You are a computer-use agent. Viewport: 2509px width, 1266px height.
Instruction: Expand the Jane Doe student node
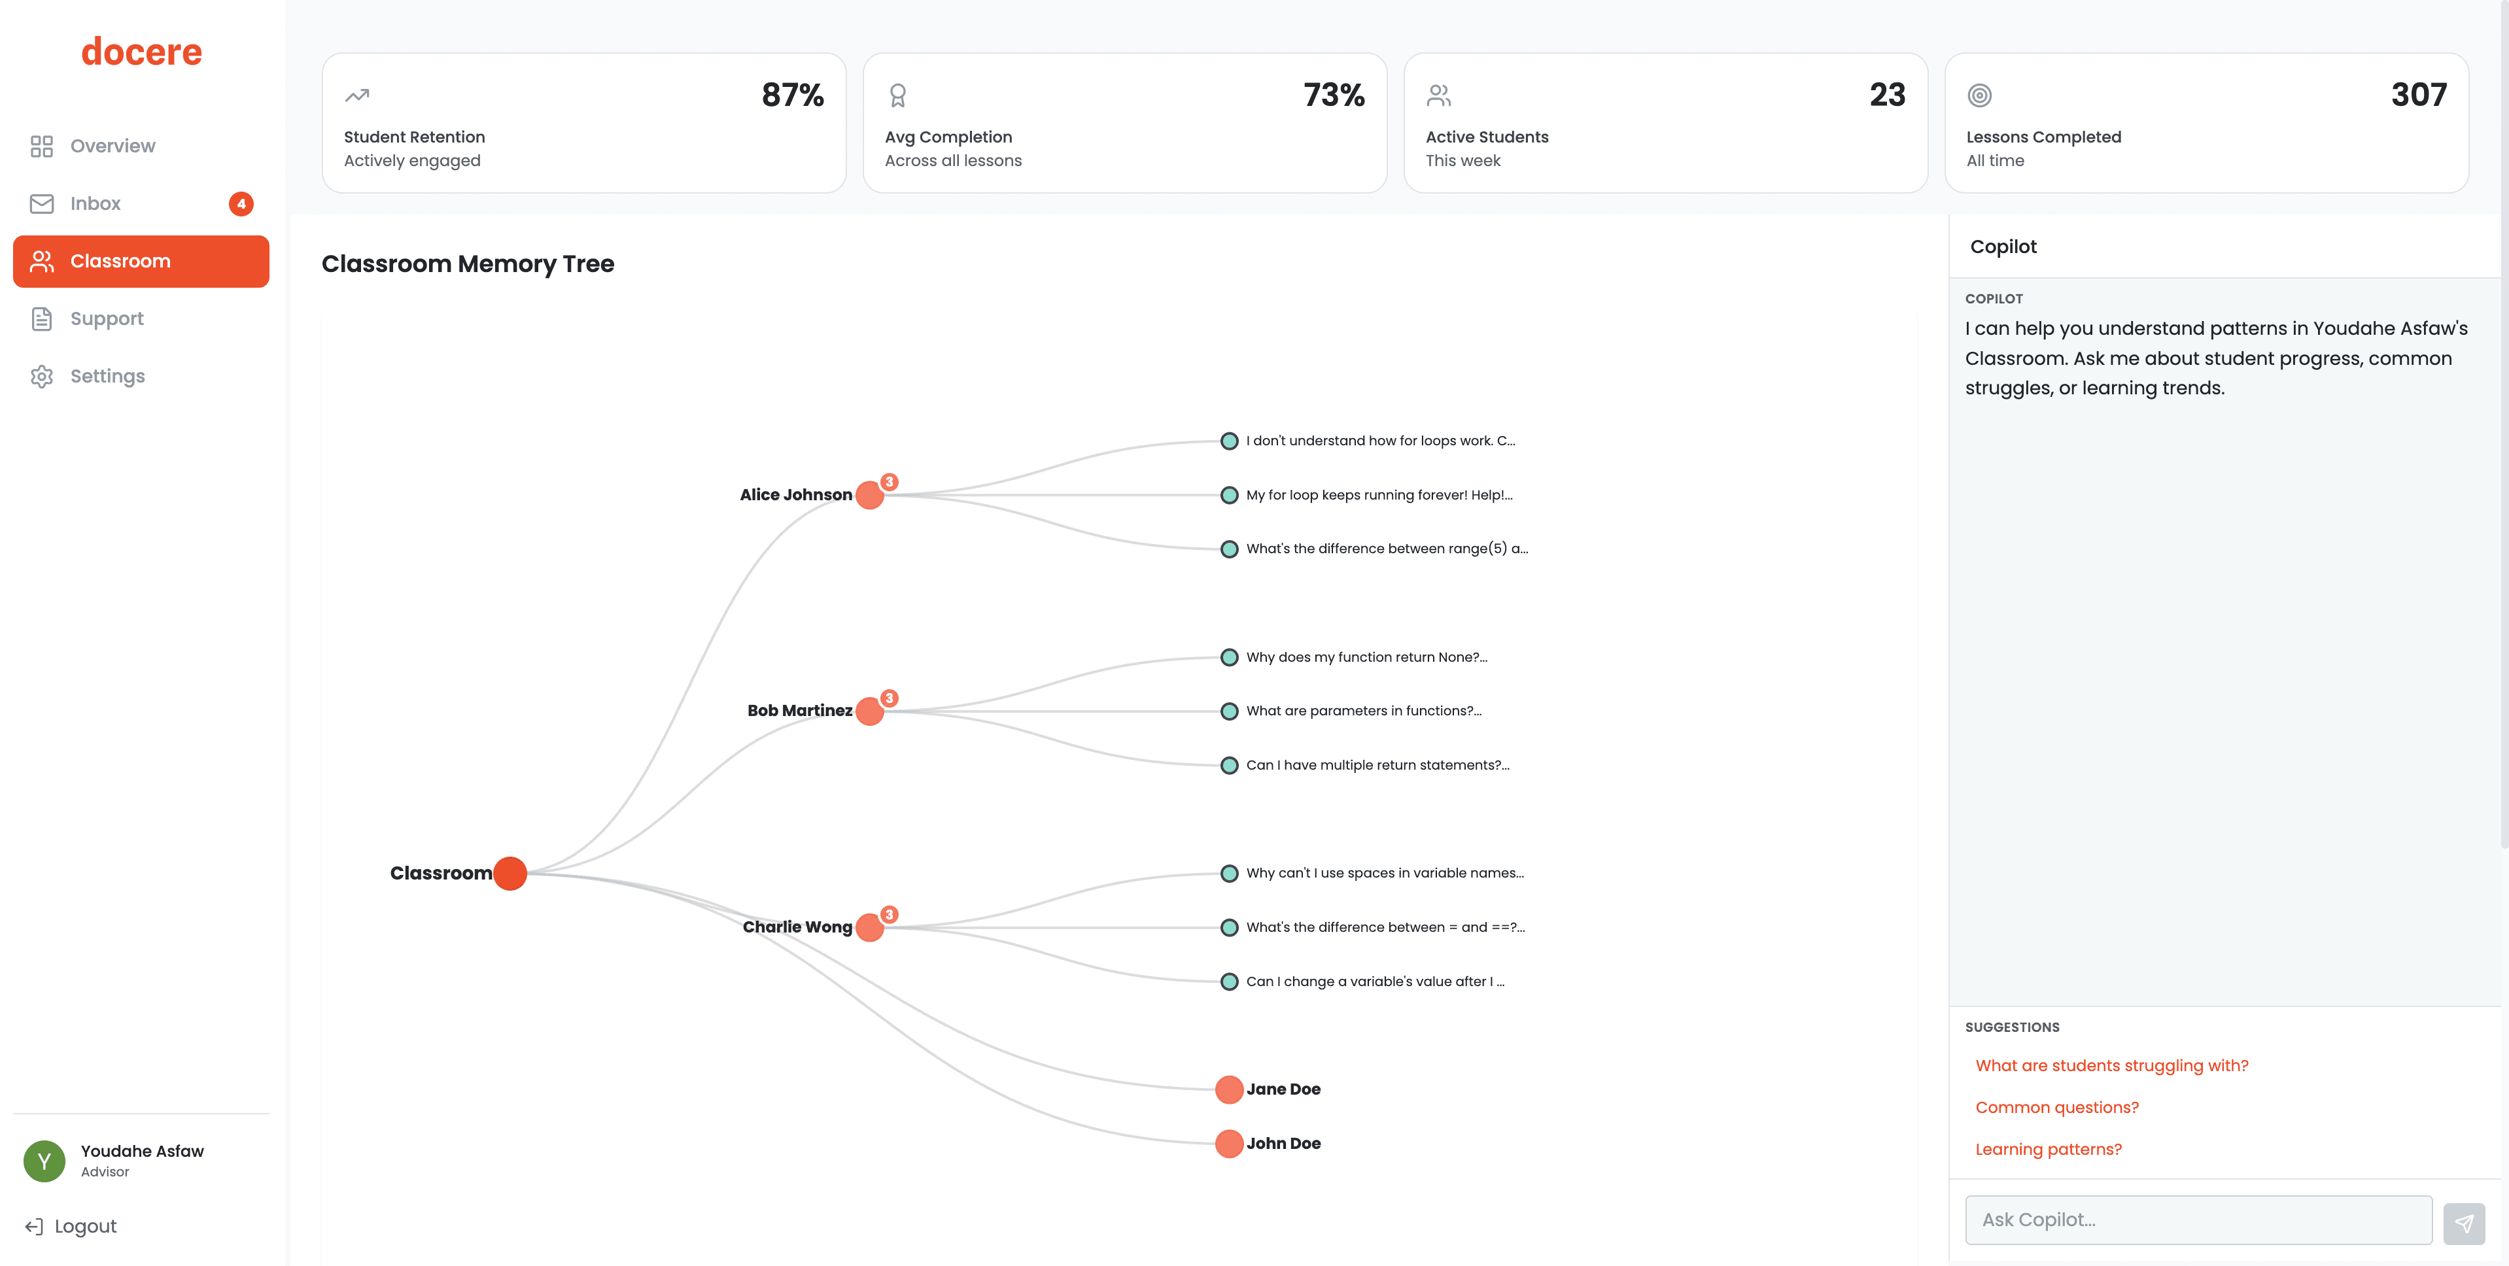click(x=1229, y=1089)
